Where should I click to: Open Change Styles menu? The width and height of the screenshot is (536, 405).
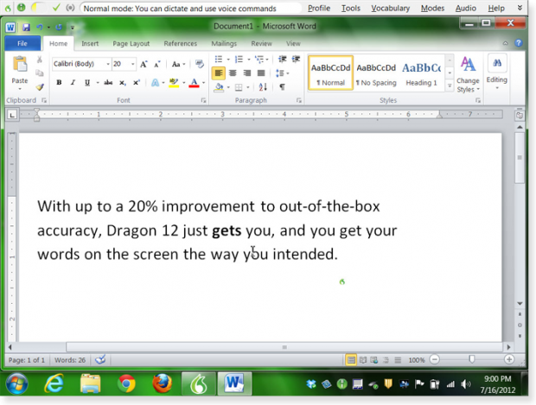(x=468, y=74)
